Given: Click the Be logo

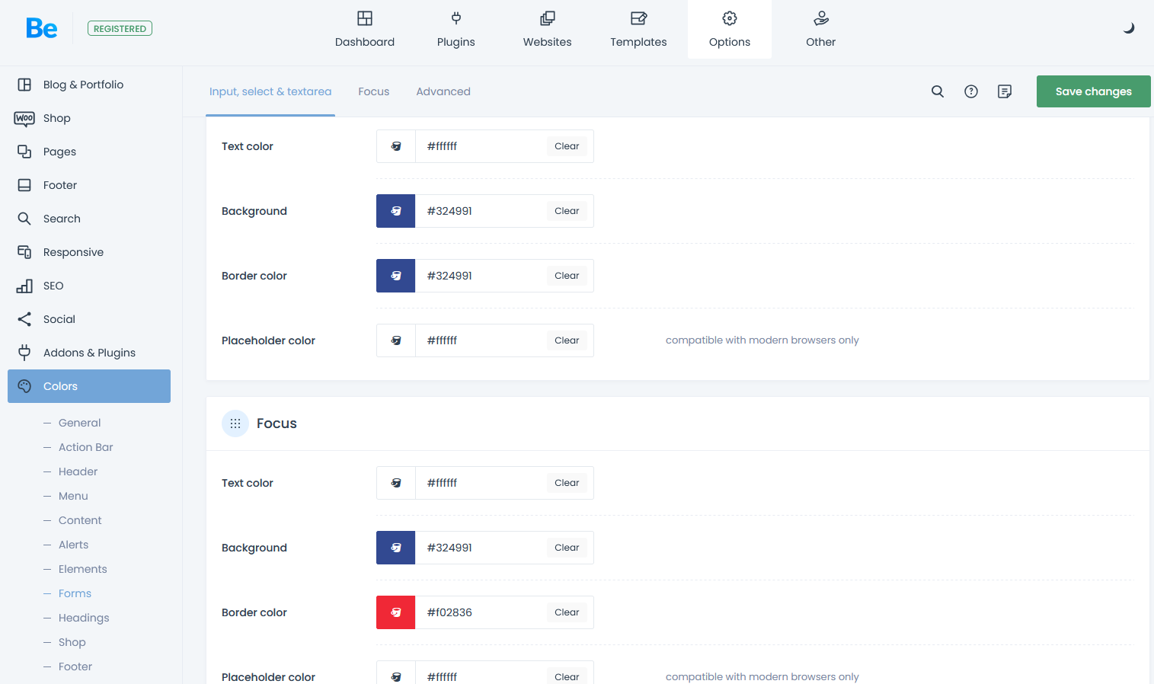Looking at the screenshot, I should coord(42,28).
